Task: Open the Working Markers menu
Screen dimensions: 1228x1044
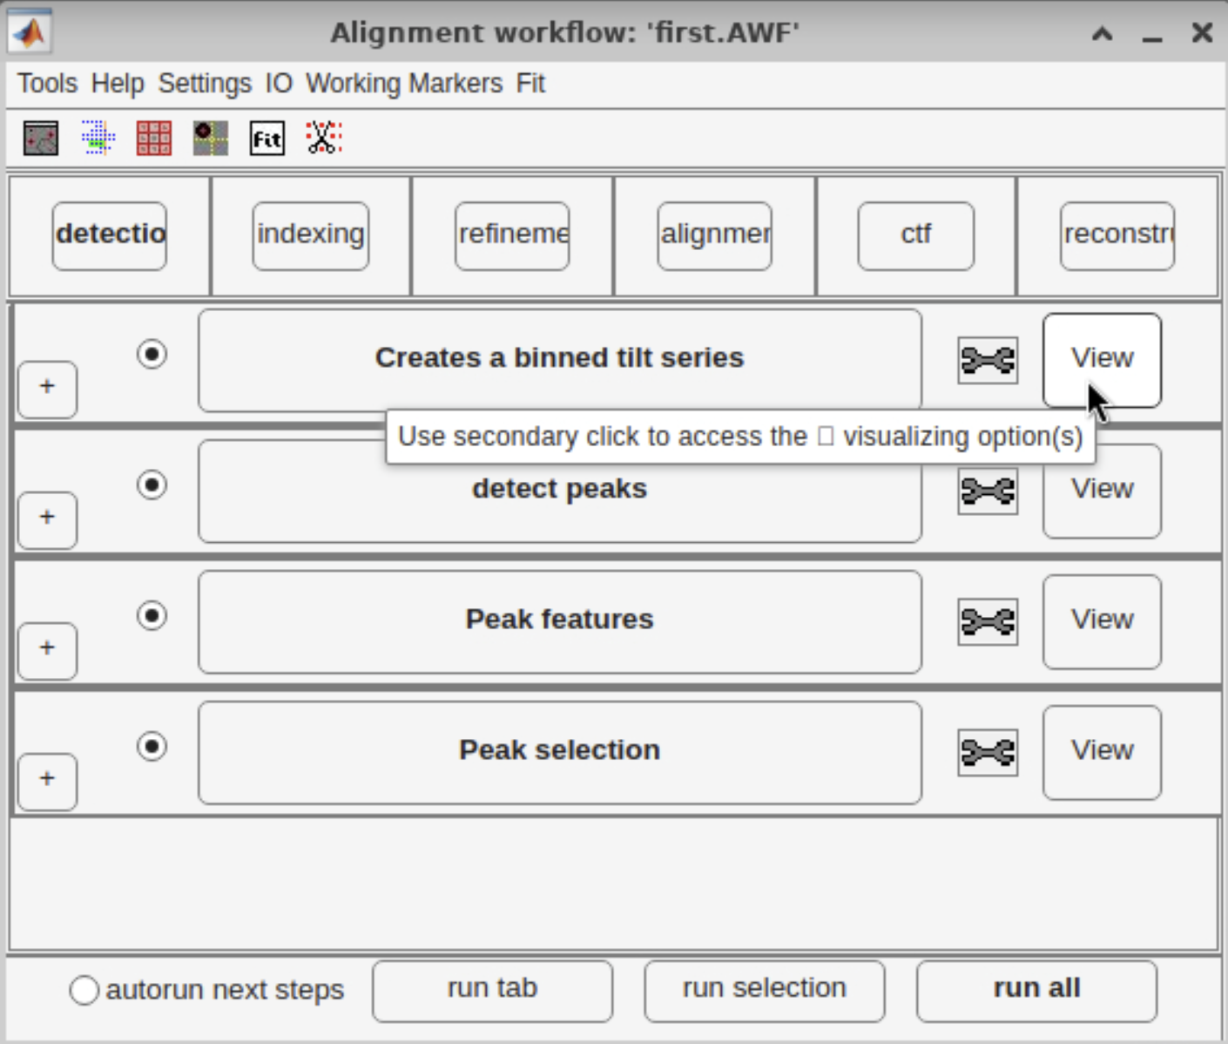Action: point(404,84)
